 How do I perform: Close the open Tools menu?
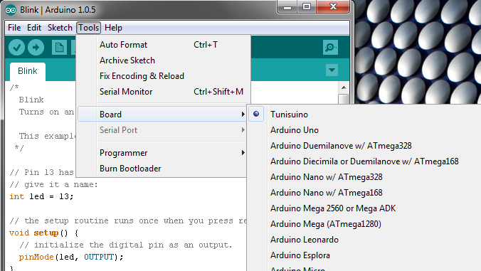(88, 28)
